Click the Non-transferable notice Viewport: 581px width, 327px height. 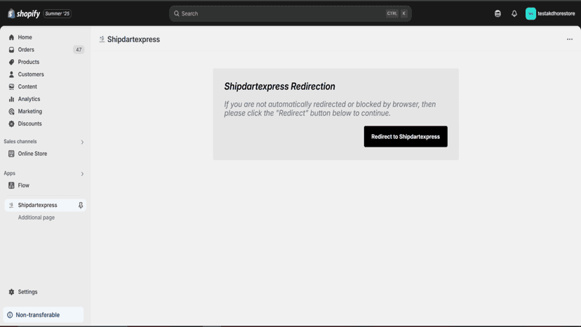[x=44, y=315]
